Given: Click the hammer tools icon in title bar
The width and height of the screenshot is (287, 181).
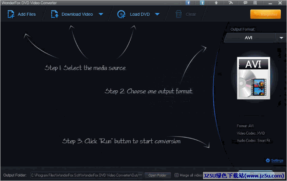Looking at the screenshot, I should coord(230,3).
